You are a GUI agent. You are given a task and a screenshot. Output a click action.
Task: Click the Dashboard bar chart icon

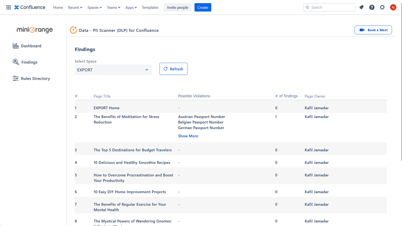[16, 46]
